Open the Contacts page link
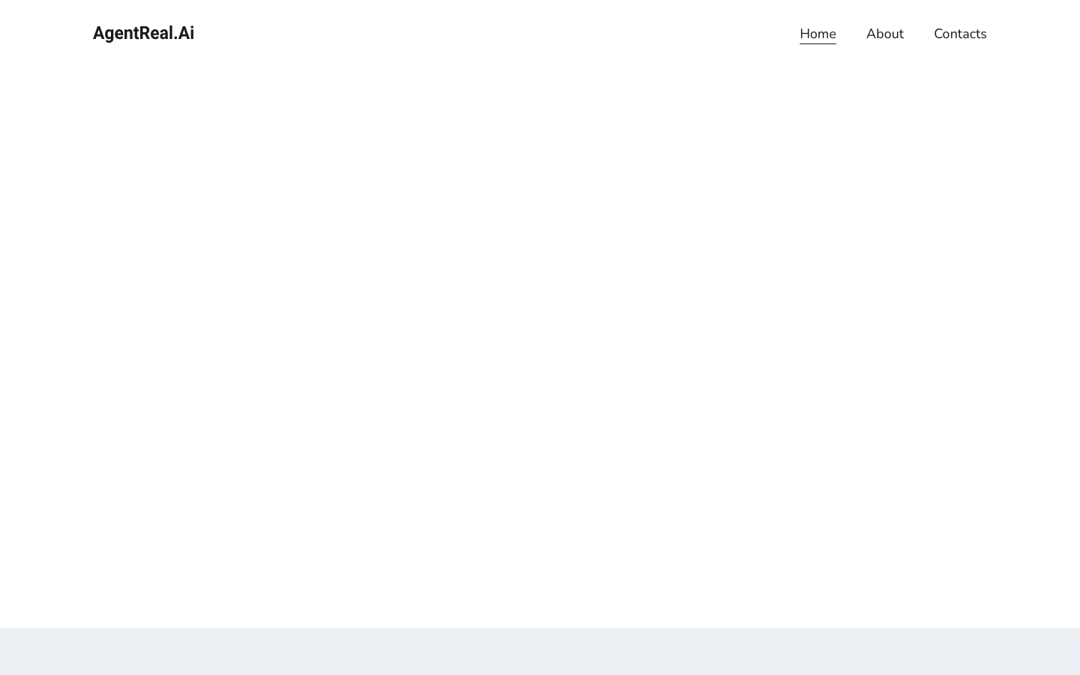 960,34
